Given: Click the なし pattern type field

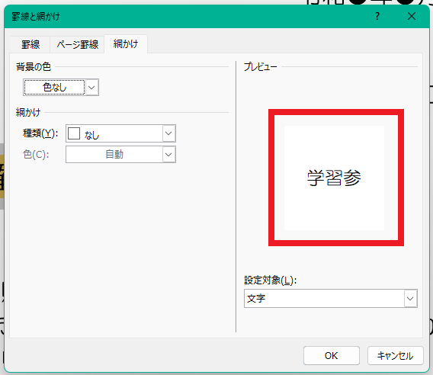Looking at the screenshot, I should 120,133.
